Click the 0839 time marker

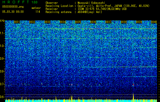point(139,22)
